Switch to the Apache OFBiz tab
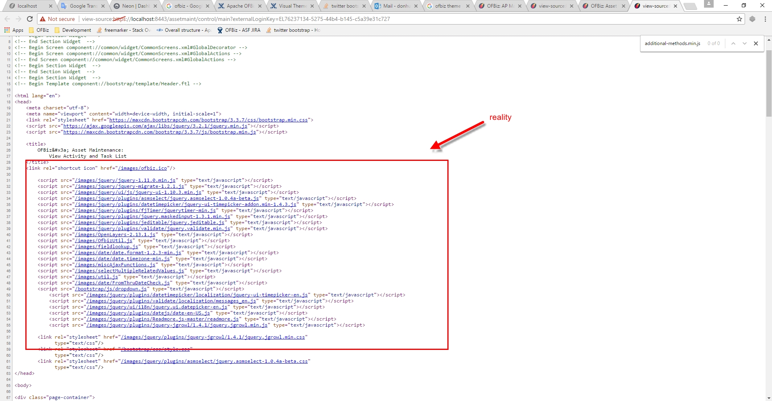Image resolution: width=772 pixels, height=401 pixels. coord(240,6)
